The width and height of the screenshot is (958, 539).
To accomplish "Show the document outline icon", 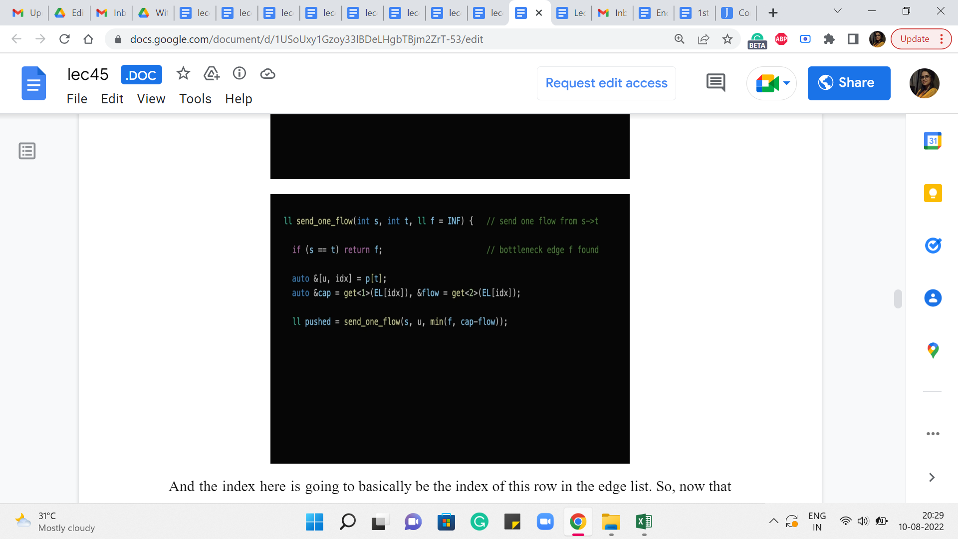I will (x=27, y=151).
